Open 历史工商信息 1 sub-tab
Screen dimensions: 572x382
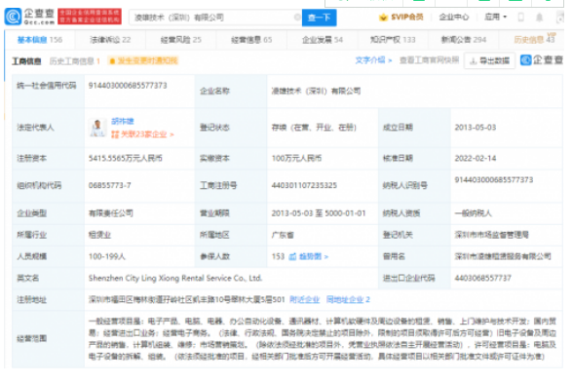75,61
